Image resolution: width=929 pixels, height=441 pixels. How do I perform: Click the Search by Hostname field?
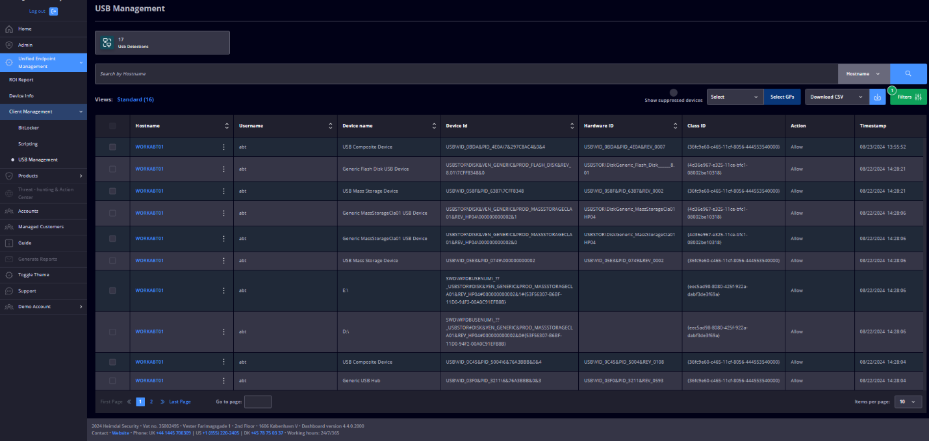pos(466,74)
